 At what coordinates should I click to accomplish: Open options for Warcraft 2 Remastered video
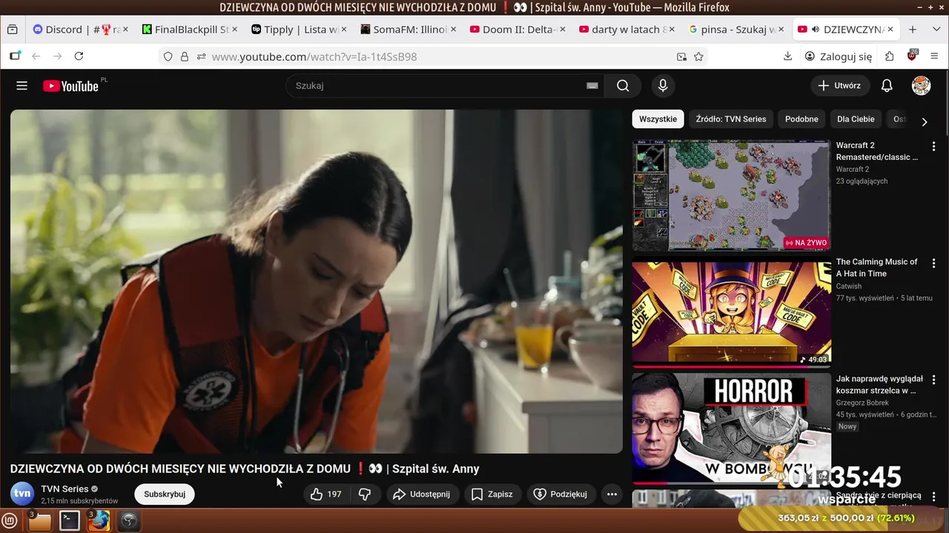[x=933, y=147]
